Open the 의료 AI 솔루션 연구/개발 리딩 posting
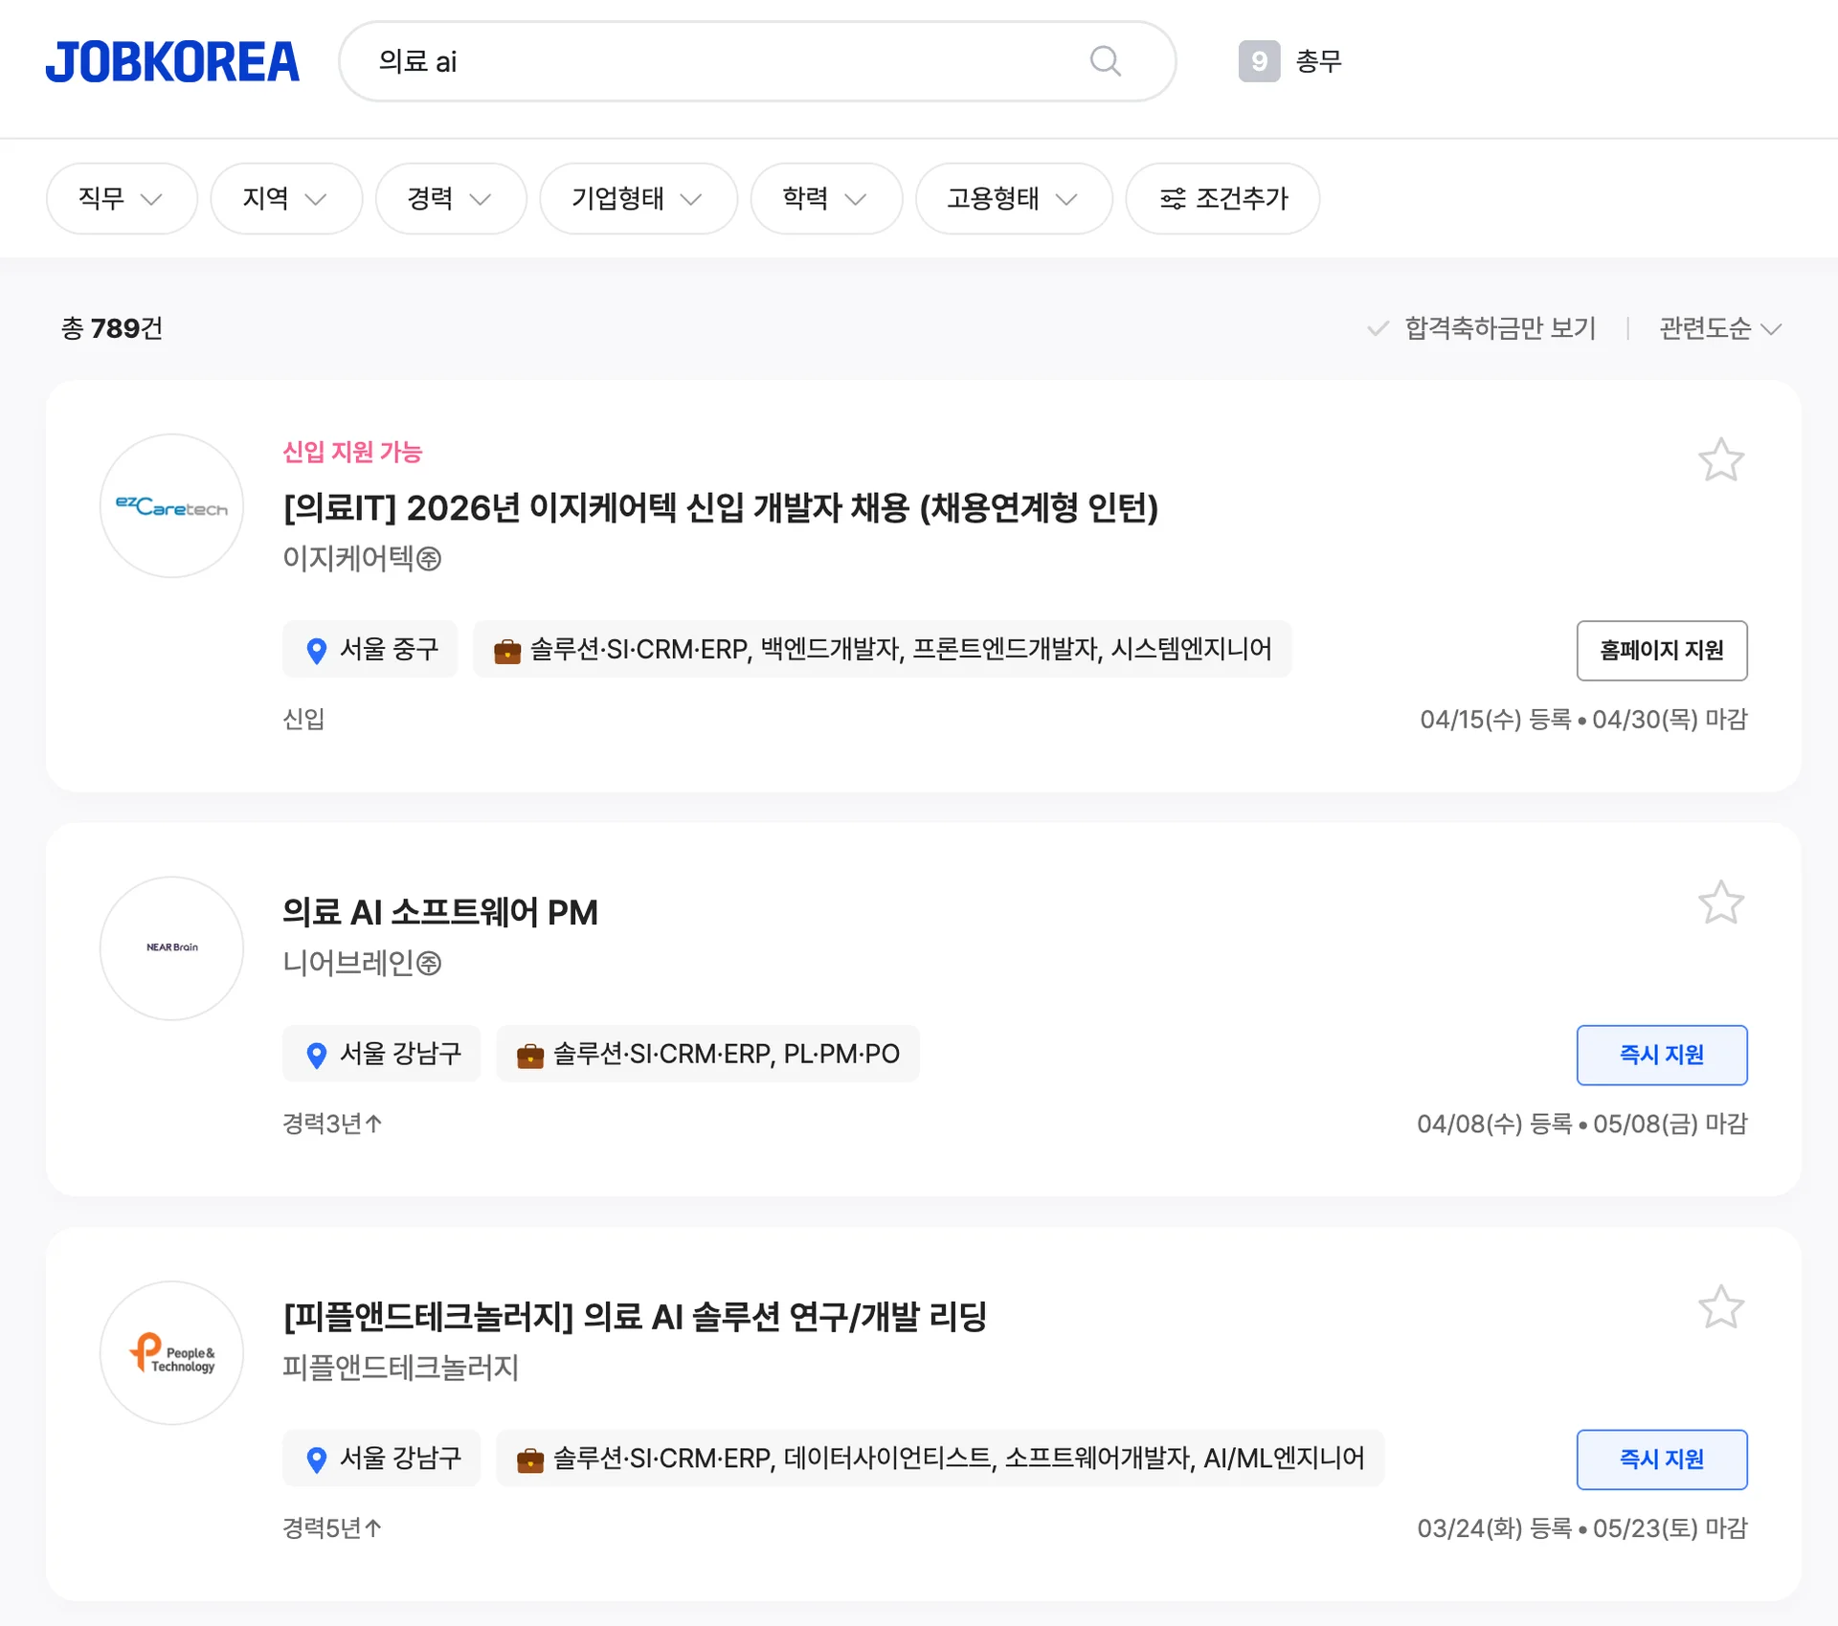The height and width of the screenshot is (1626, 1838). pos(634,1317)
